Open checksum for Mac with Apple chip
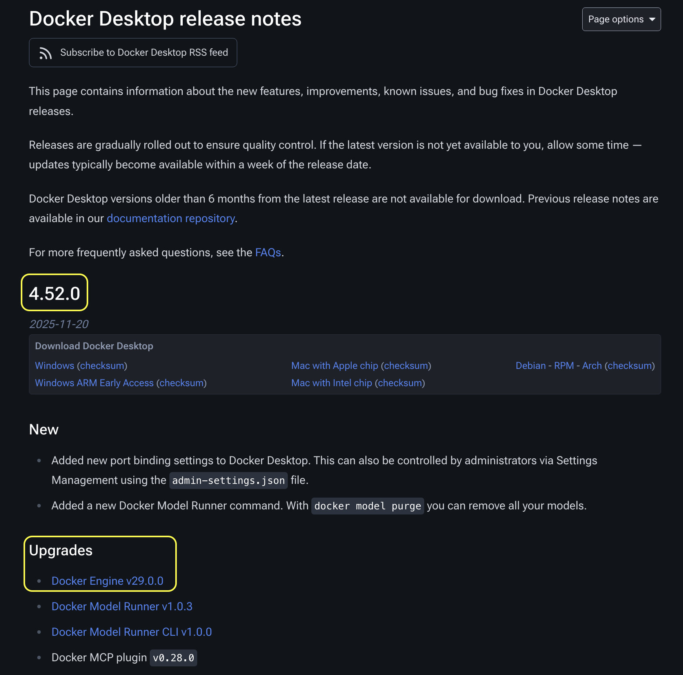This screenshot has height=675, width=683. (406, 366)
